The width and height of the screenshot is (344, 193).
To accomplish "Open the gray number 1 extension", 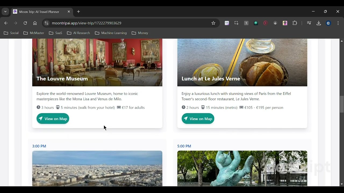I will coord(246,23).
